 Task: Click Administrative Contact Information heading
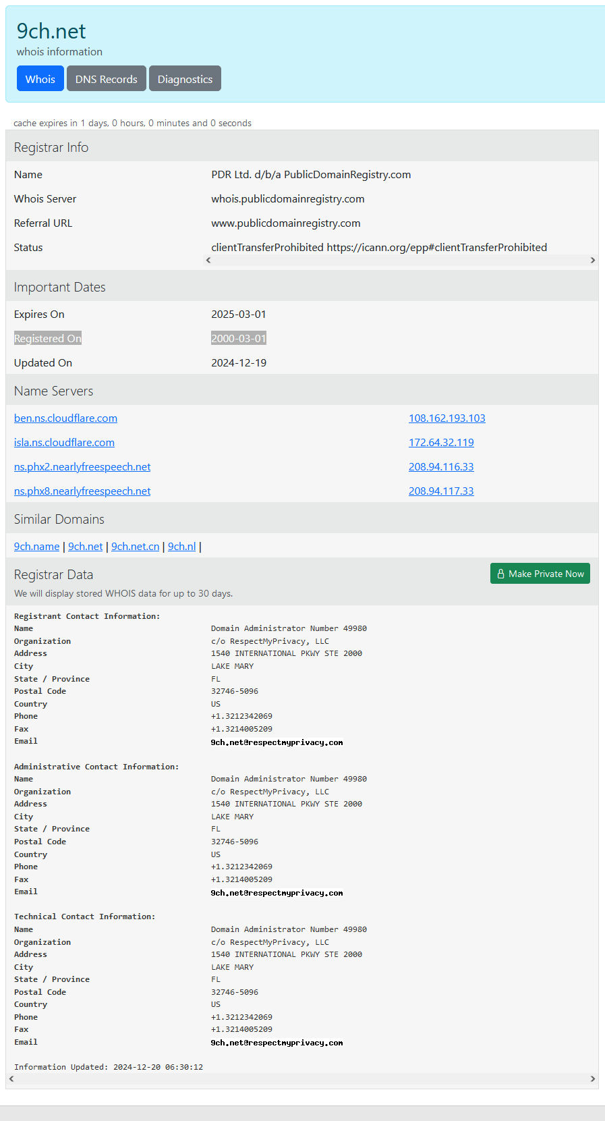(96, 767)
